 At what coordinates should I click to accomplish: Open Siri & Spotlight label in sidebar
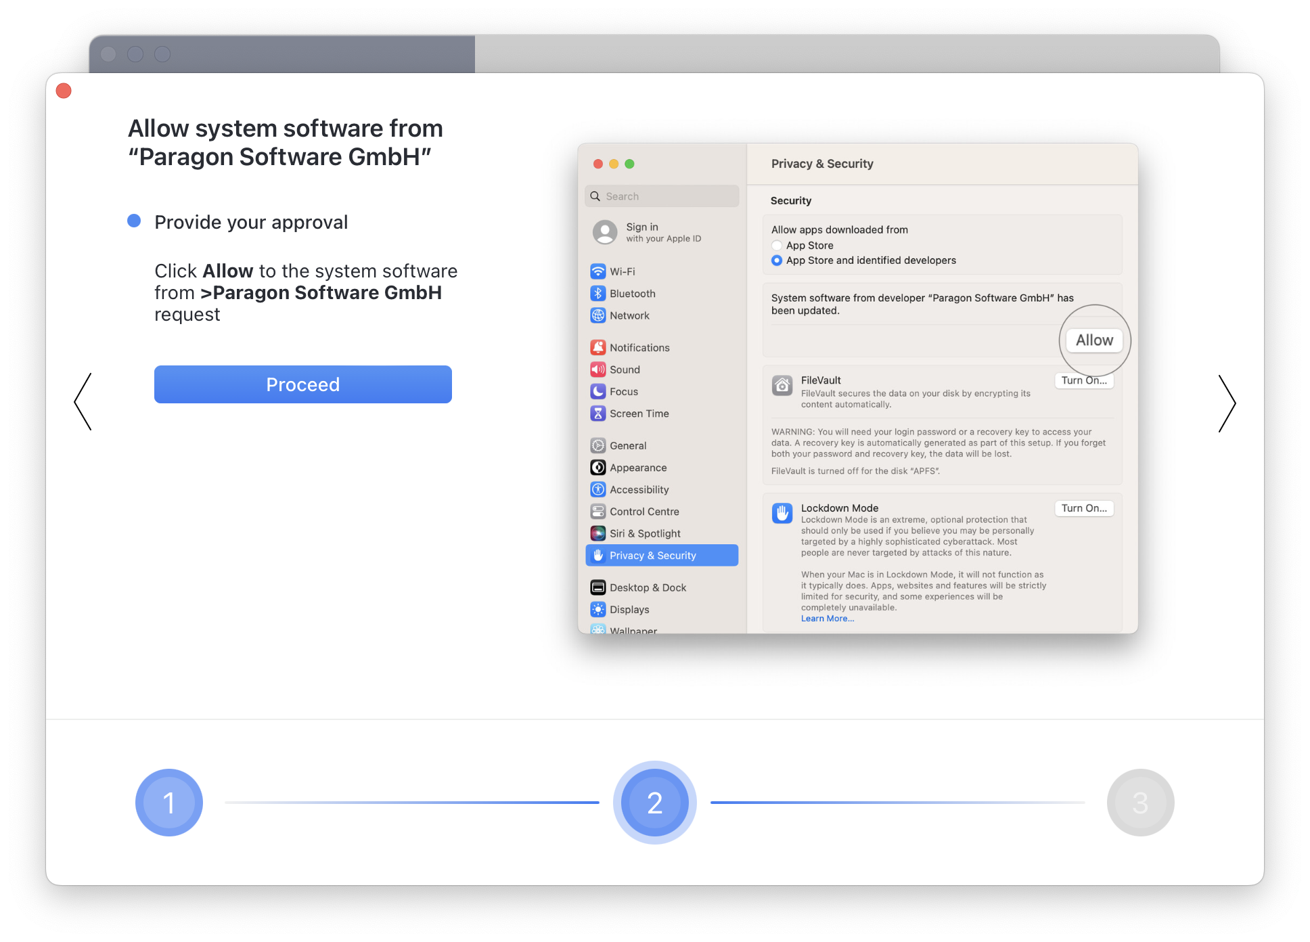pos(645,534)
